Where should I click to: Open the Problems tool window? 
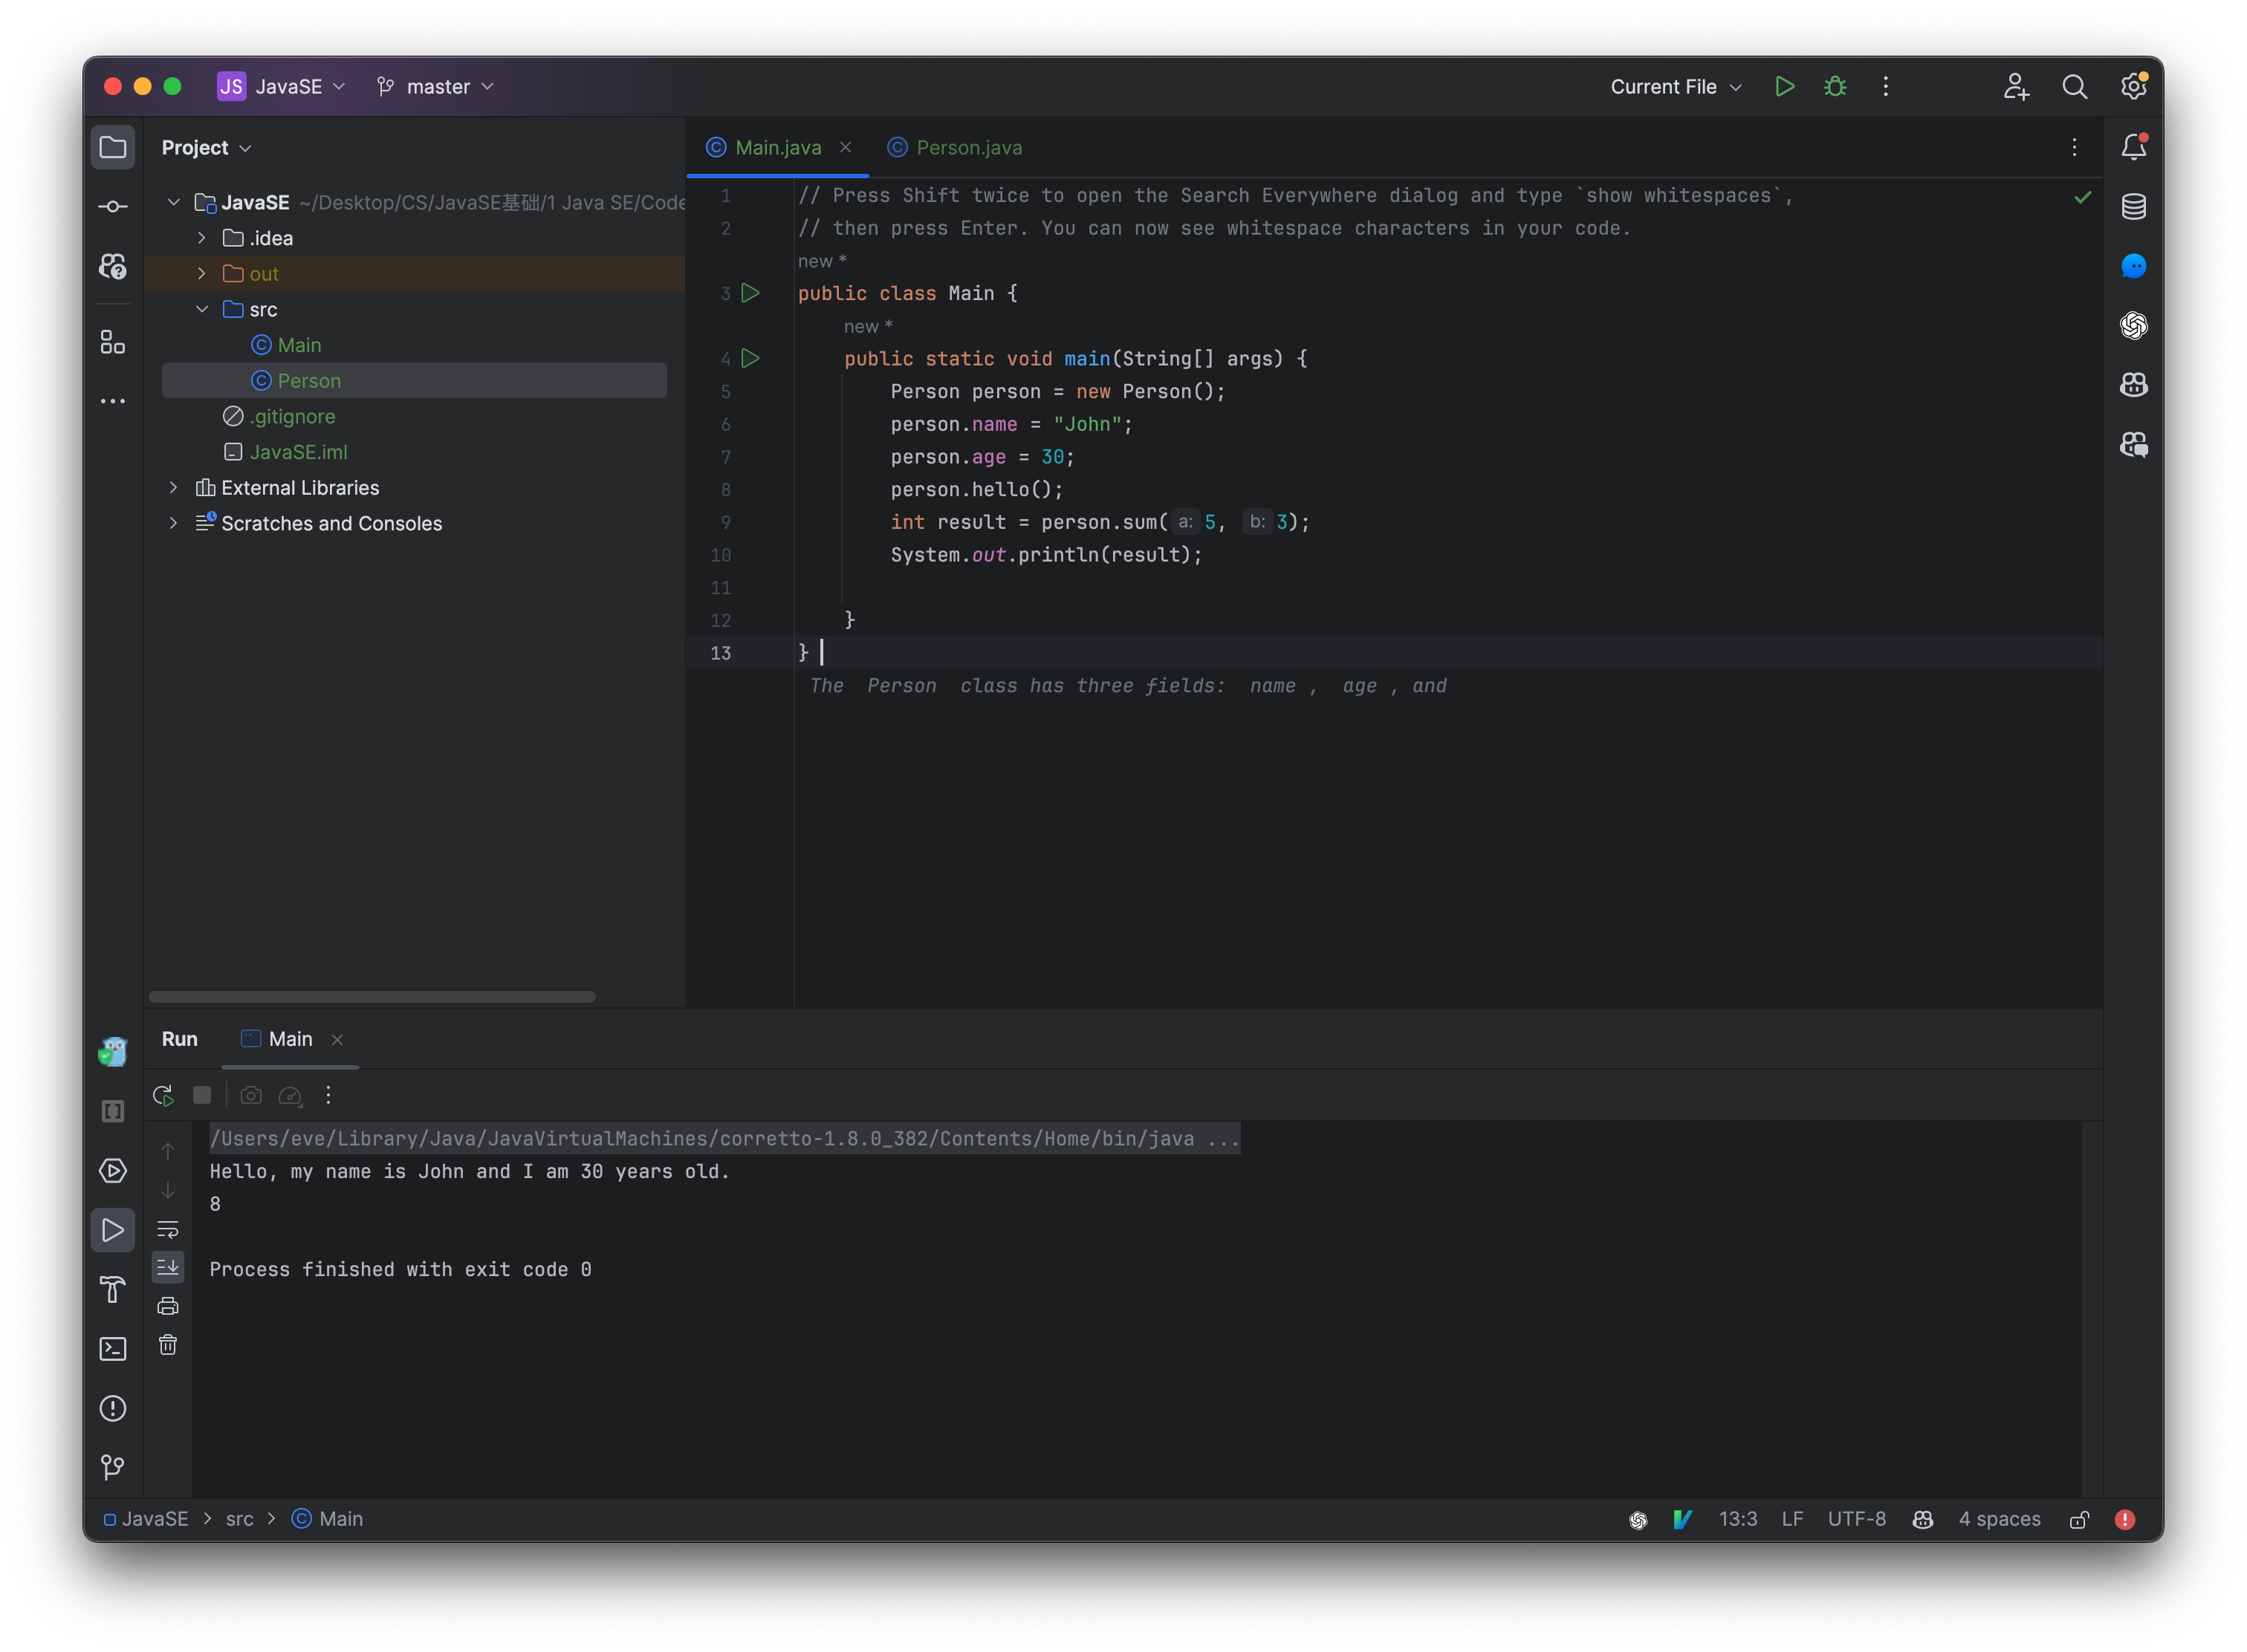click(113, 1408)
